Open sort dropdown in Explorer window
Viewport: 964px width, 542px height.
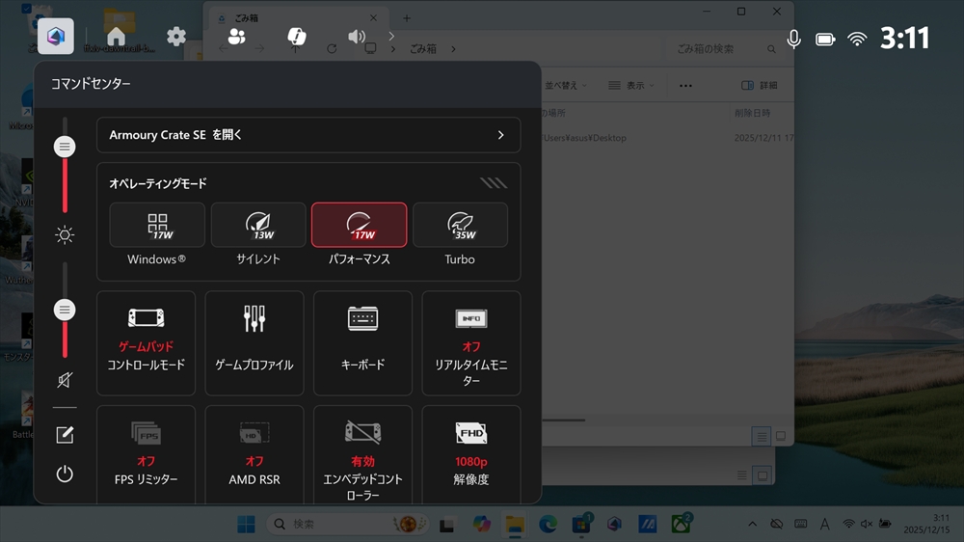tap(565, 86)
